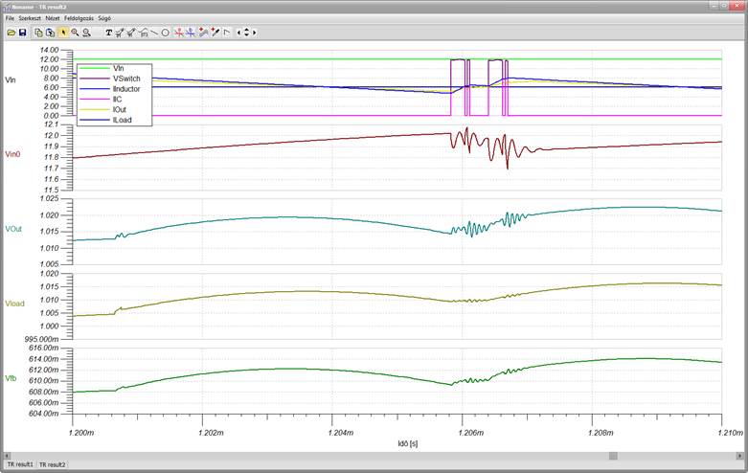Click the Vfb axis label
Viewport: 748px width, 473px height.
click(x=11, y=378)
